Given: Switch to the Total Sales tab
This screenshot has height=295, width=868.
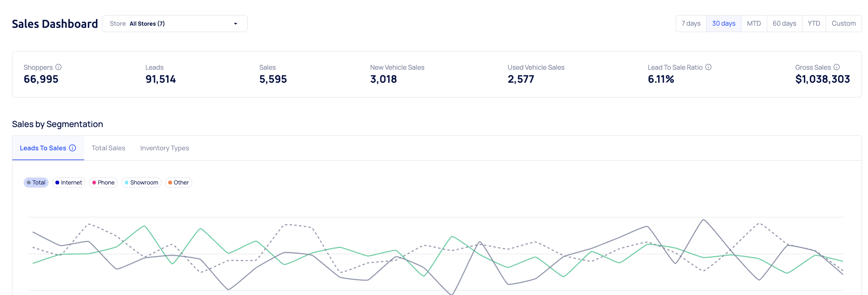Looking at the screenshot, I should click(x=108, y=148).
